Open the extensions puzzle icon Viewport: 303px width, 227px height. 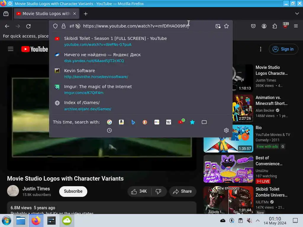click(275, 26)
